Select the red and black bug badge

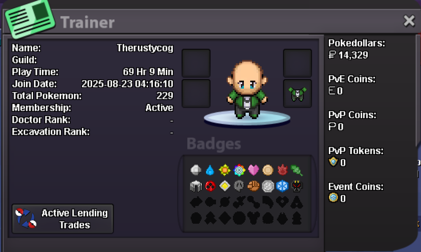[210, 186]
